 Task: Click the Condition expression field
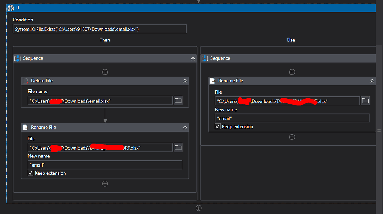click(100, 29)
